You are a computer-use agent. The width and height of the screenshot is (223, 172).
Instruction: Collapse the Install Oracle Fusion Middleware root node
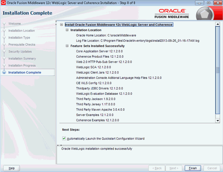[61, 25]
